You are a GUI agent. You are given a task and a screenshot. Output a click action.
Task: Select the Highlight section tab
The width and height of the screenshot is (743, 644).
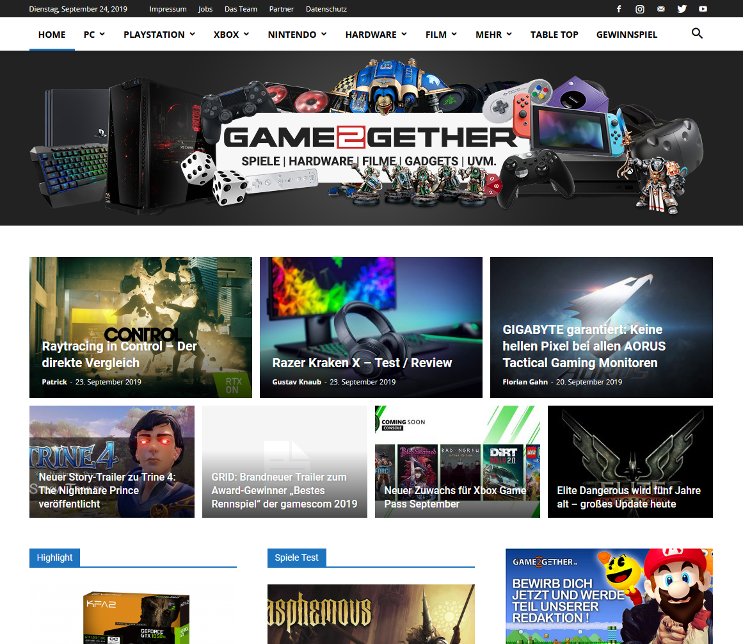point(54,557)
